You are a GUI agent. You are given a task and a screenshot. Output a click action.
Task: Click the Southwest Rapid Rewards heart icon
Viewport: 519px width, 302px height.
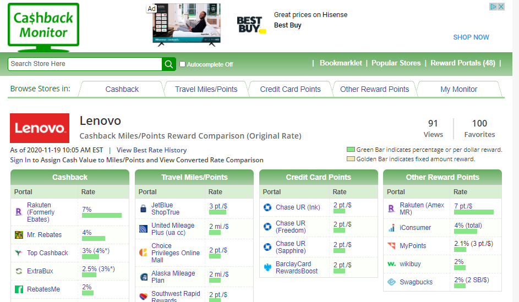coord(143,296)
